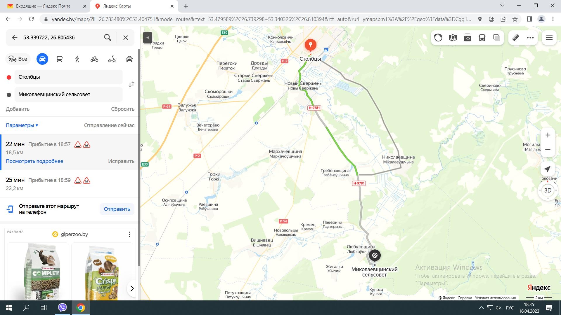
Task: Toggle the public transport layer on the map
Action: (x=482, y=38)
